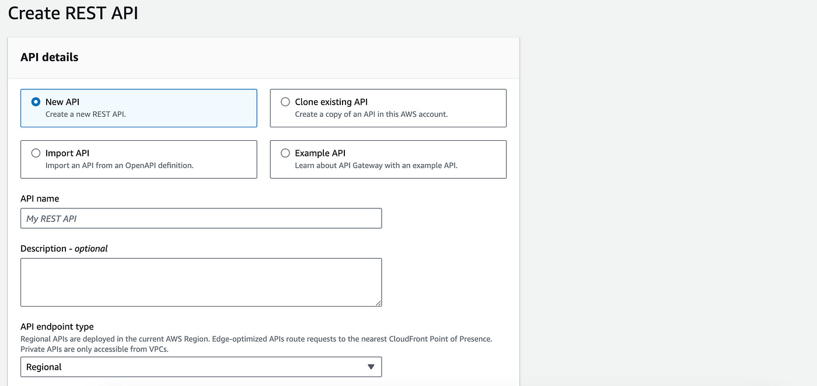Click the "API name" field label
This screenshot has height=386, width=817.
pos(40,199)
